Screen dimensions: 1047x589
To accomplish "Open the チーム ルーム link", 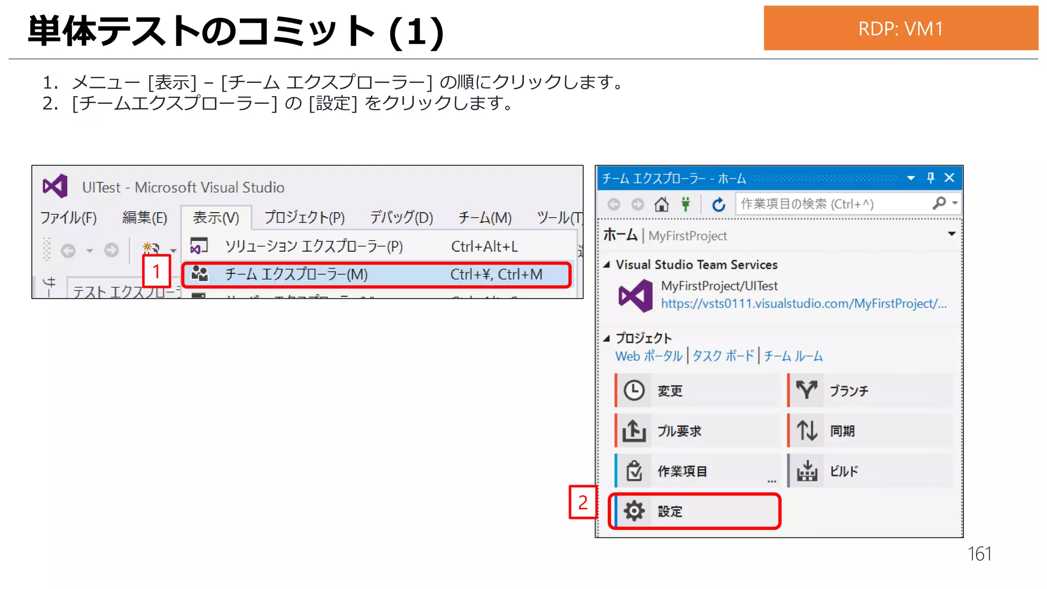I will point(793,356).
